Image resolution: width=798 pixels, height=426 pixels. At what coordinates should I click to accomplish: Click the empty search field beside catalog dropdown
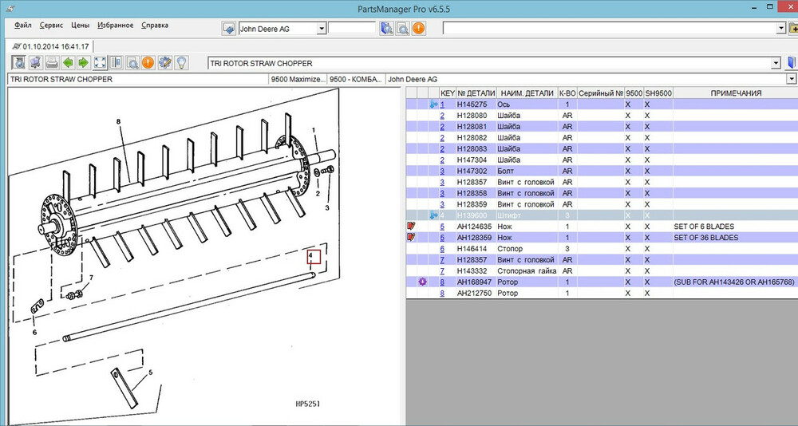tap(352, 29)
